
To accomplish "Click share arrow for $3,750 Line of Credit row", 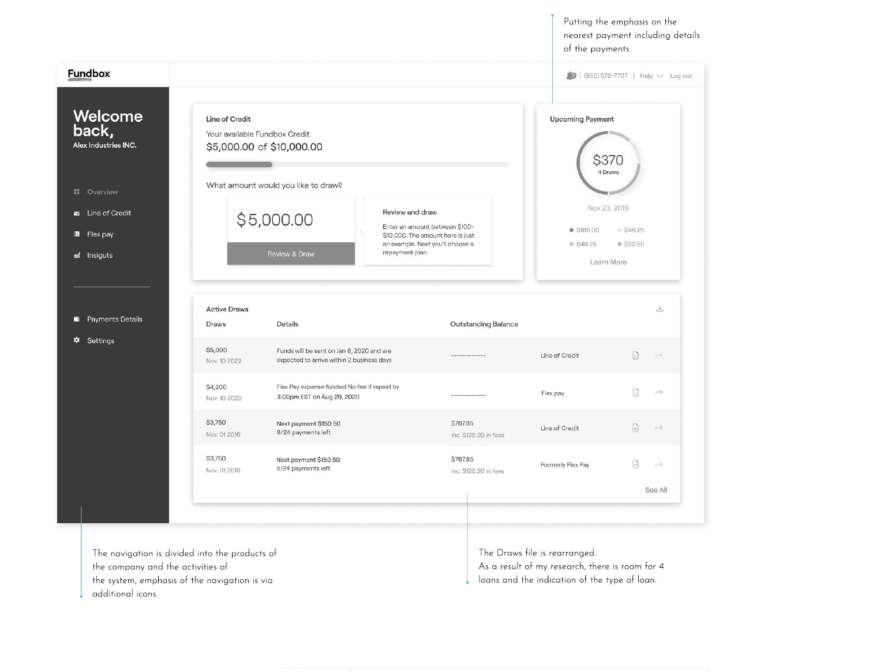I will 659,428.
